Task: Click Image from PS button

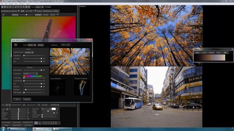Action: (28, 123)
